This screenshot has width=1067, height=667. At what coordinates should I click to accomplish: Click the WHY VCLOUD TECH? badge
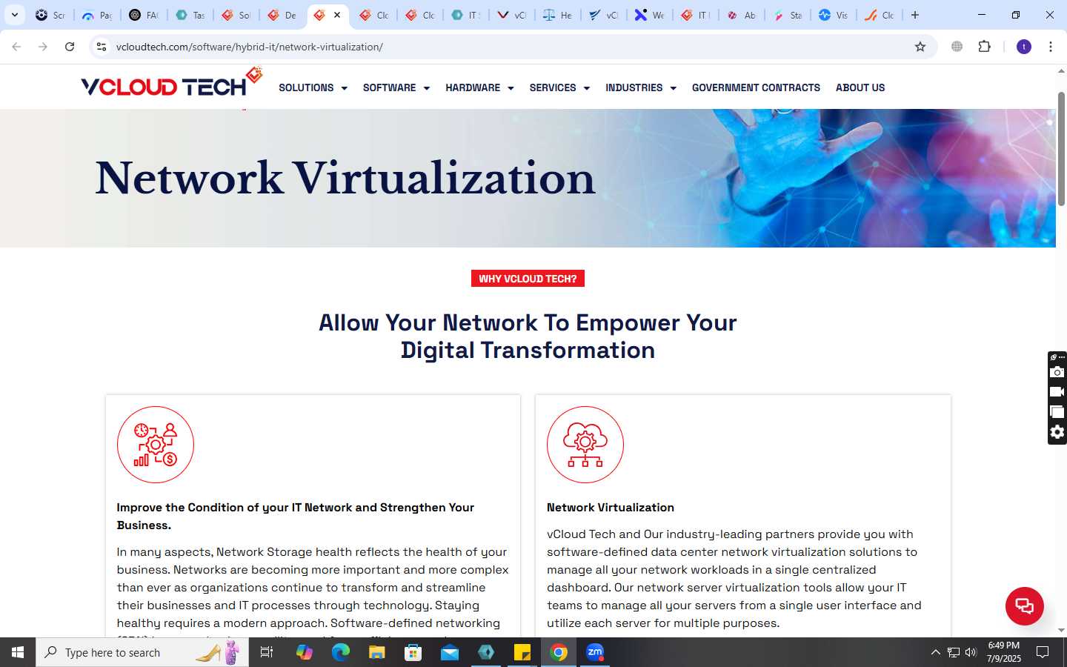(x=528, y=279)
